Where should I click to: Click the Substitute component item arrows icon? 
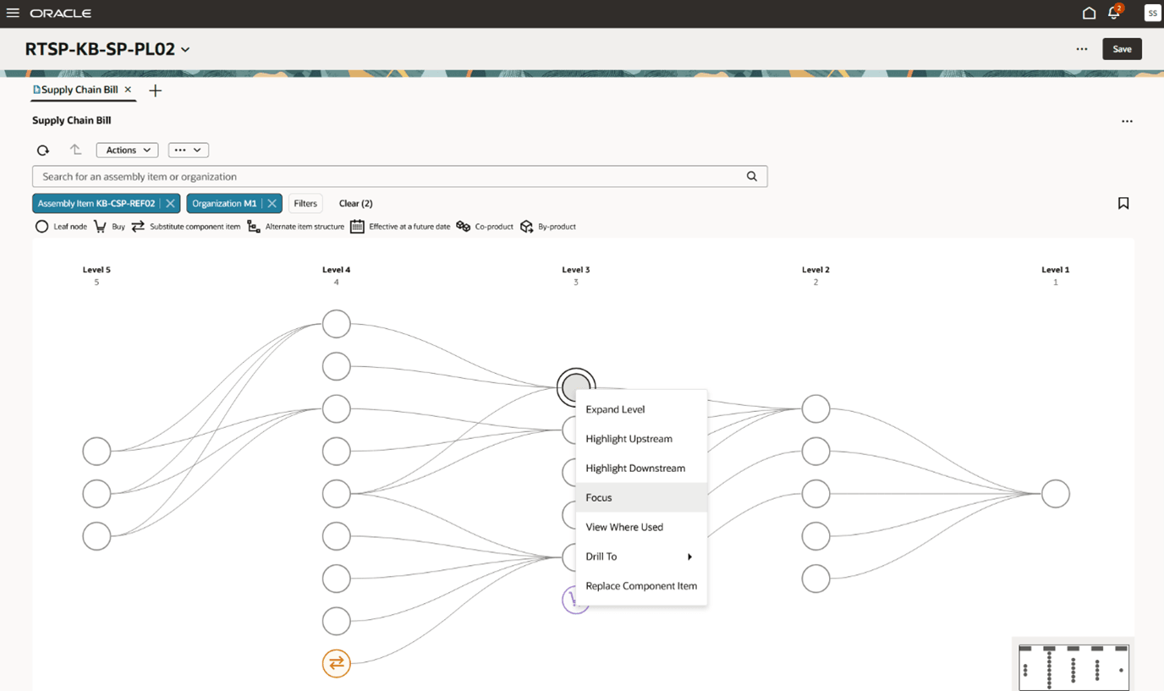pos(138,226)
